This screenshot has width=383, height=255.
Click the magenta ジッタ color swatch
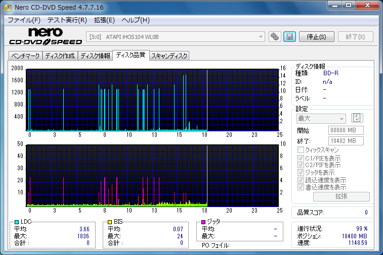(203, 222)
